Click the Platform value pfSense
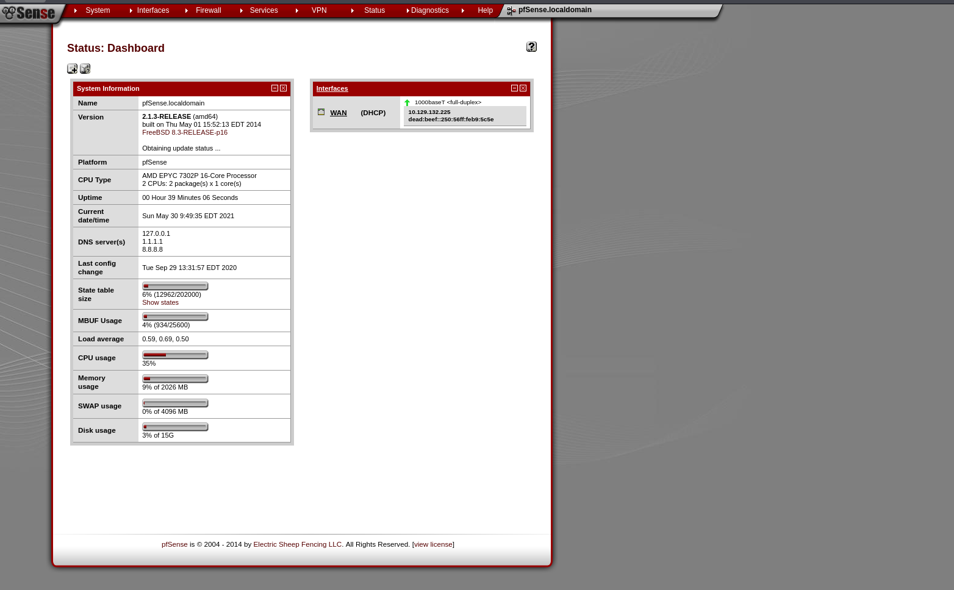Screen dimensions: 954x590 tap(154, 162)
